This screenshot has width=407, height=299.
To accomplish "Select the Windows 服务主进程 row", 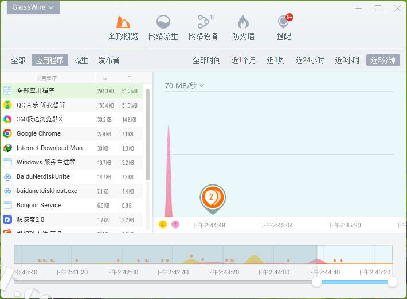I will [x=72, y=162].
